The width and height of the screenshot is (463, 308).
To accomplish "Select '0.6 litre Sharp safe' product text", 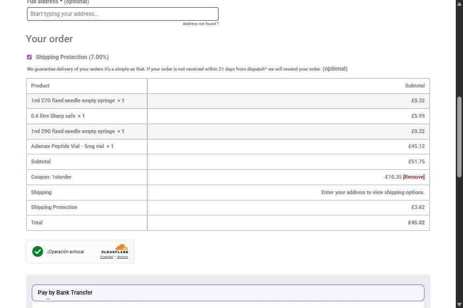I will coord(53,116).
